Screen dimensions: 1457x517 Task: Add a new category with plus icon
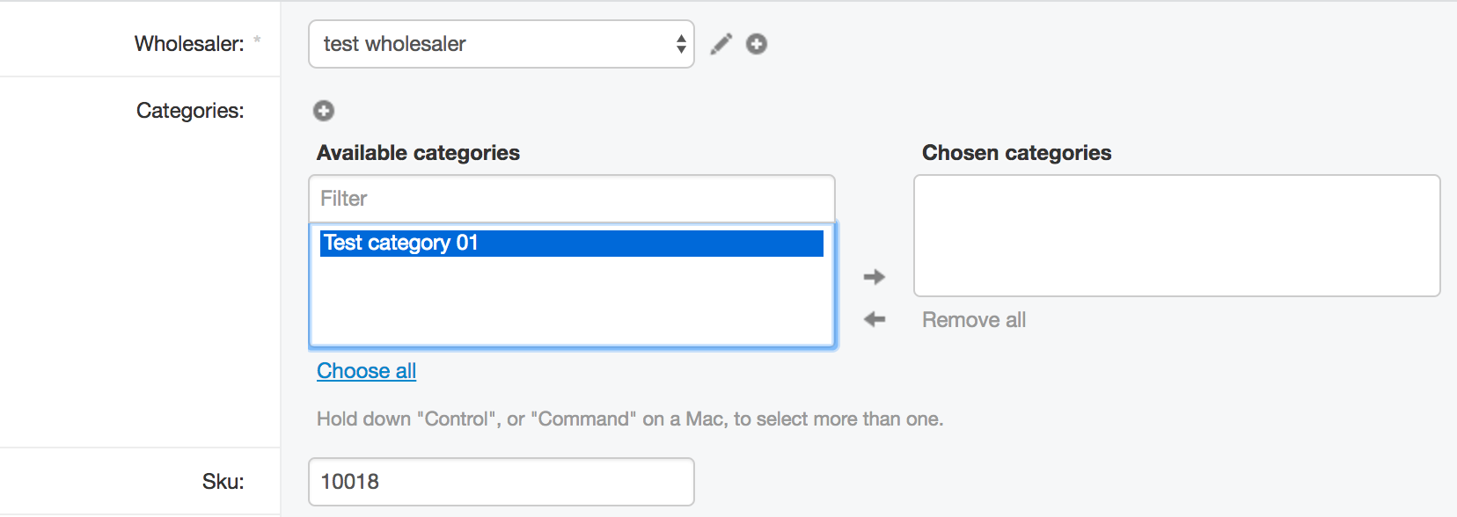324,111
